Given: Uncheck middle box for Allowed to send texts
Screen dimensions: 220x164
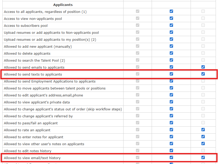Looking at the screenshot, I should pyautogui.click(x=171, y=74).
